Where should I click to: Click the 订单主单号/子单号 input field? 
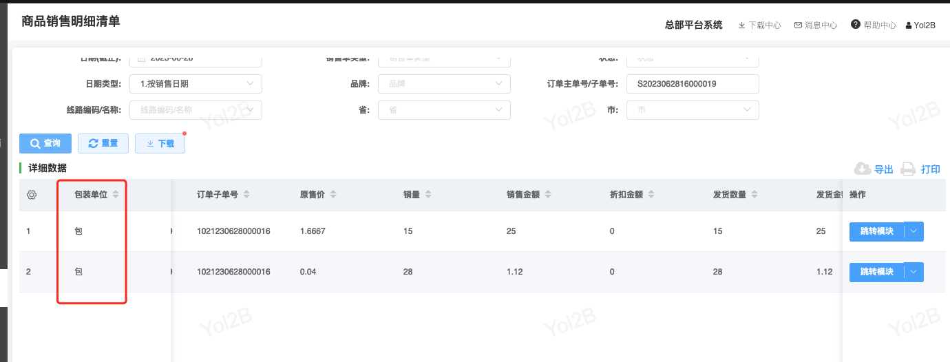click(693, 84)
